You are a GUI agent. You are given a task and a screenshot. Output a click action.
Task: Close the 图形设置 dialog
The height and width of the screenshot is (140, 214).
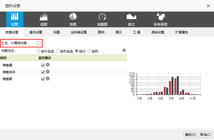tap(208, 6)
